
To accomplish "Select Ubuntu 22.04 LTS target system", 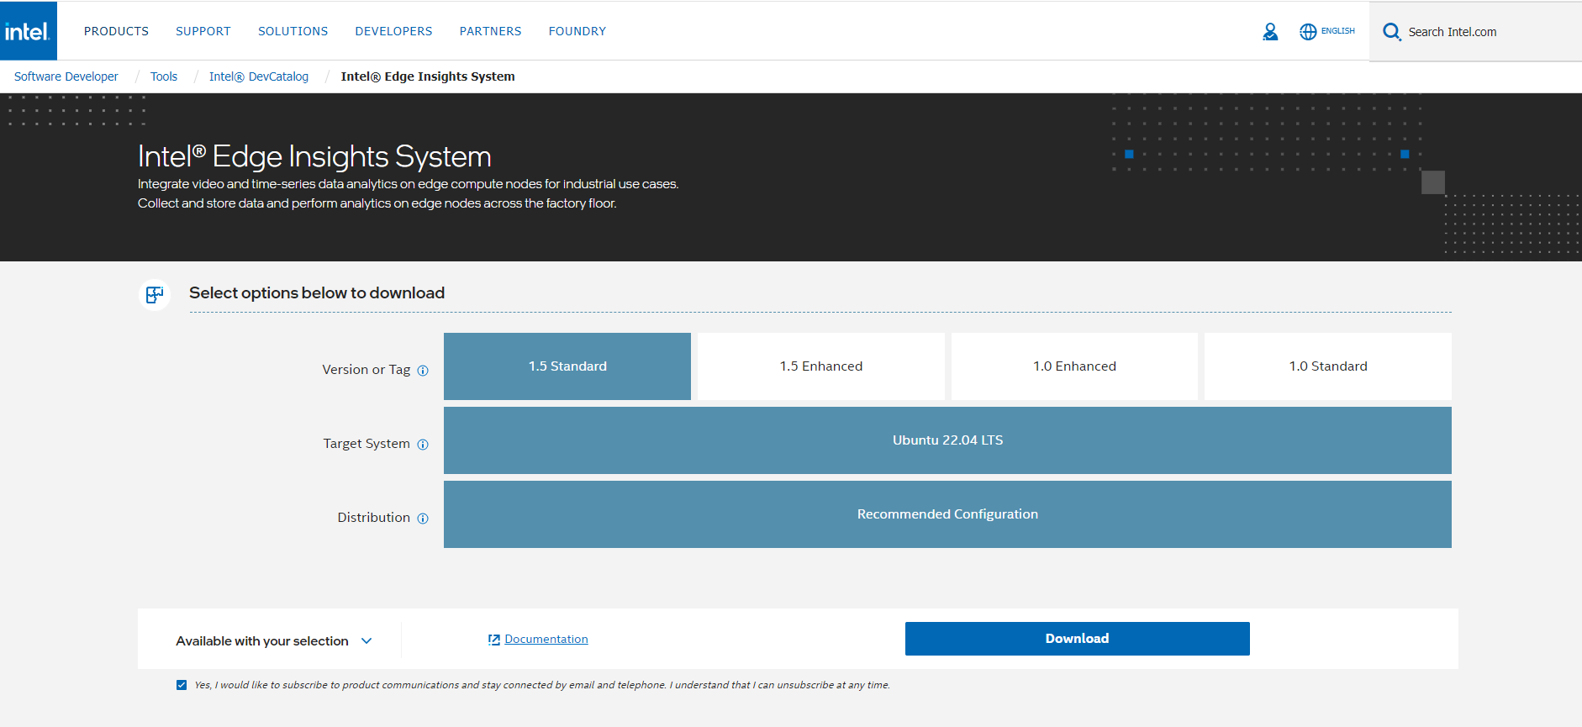I will pyautogui.click(x=947, y=440).
